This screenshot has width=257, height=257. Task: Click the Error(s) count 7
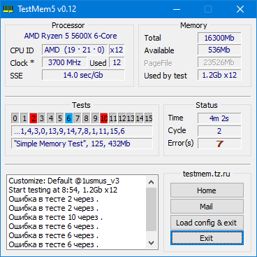[x=219, y=144]
